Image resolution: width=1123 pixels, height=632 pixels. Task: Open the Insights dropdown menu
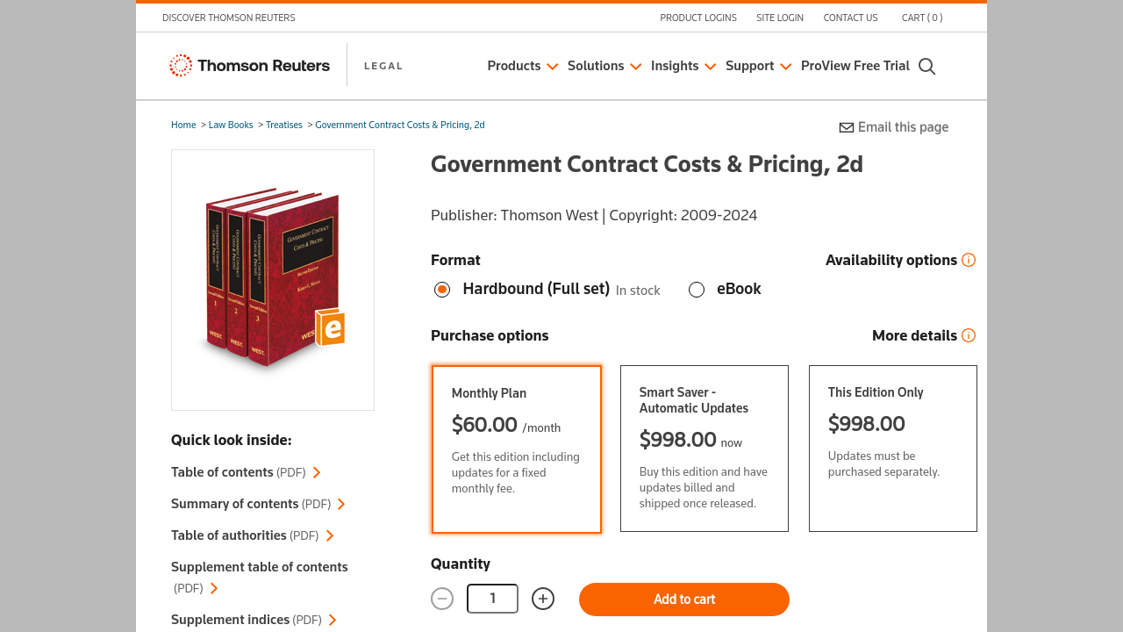(683, 66)
